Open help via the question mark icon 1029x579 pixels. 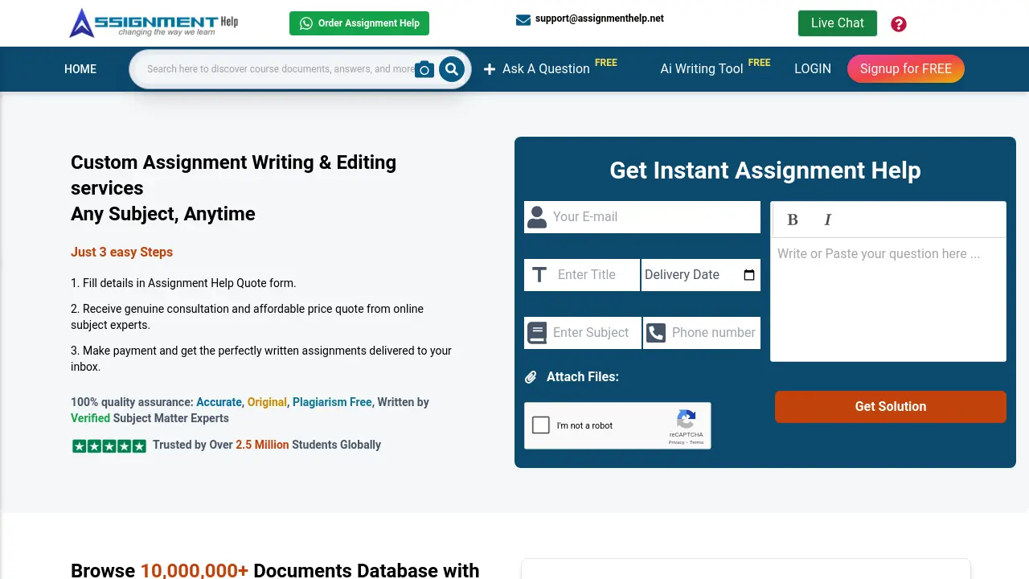coord(898,23)
